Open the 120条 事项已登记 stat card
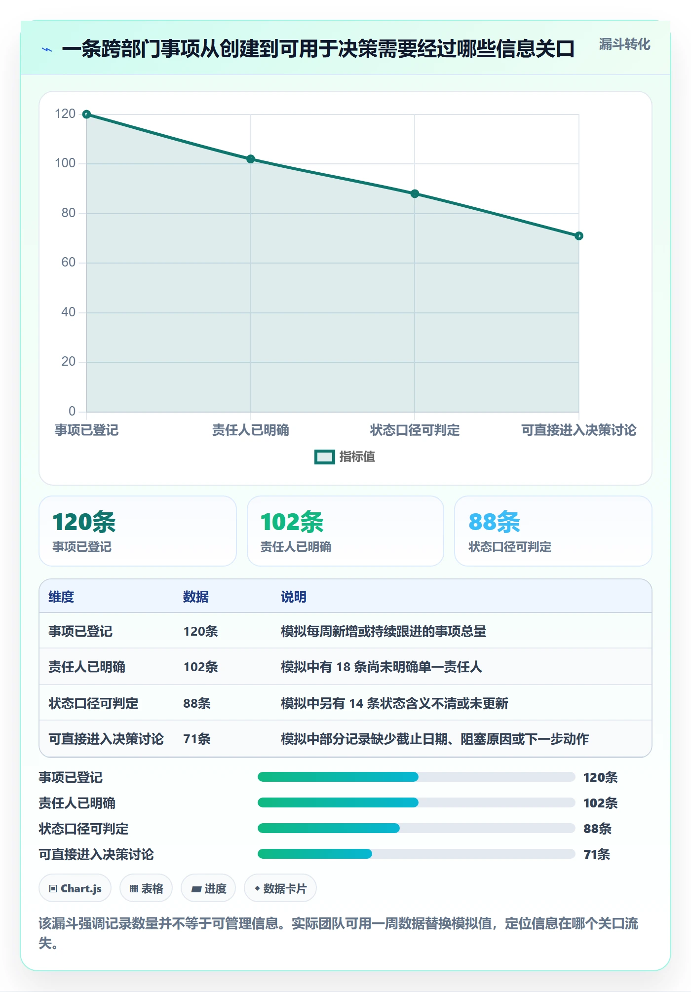Image resolution: width=691 pixels, height=992 pixels. tap(138, 531)
